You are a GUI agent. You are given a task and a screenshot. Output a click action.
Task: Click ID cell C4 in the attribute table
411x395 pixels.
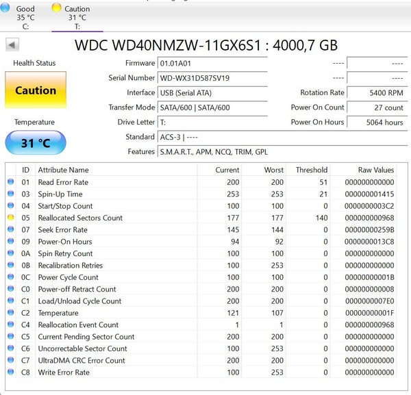click(25, 324)
